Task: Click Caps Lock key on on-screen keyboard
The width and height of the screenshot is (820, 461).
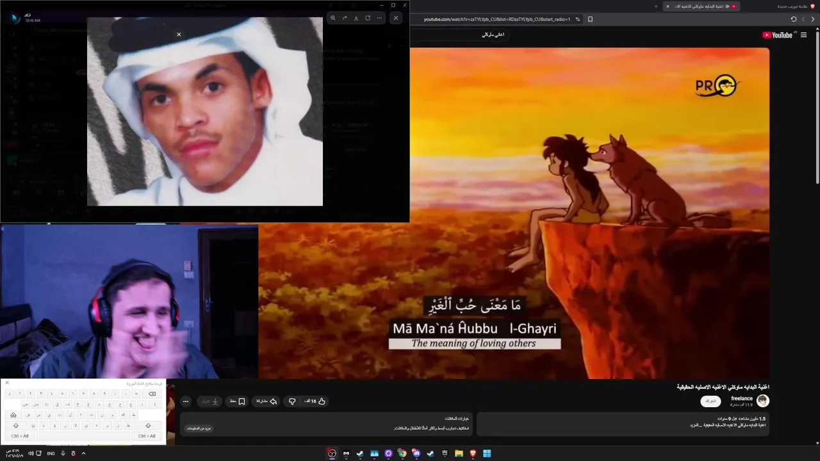Action: (x=13, y=415)
